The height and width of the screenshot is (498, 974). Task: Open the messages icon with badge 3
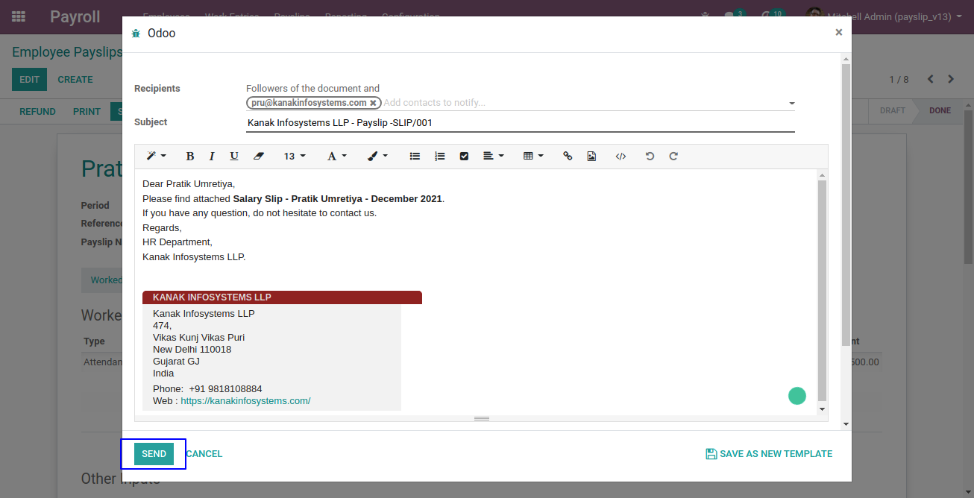733,16
